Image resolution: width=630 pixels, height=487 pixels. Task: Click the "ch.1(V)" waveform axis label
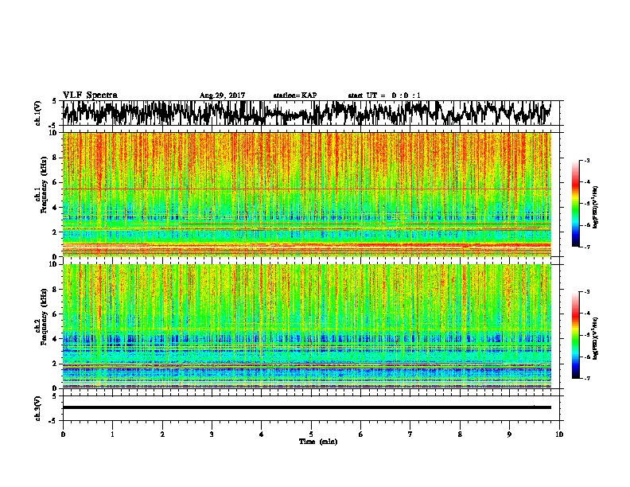click(x=38, y=113)
